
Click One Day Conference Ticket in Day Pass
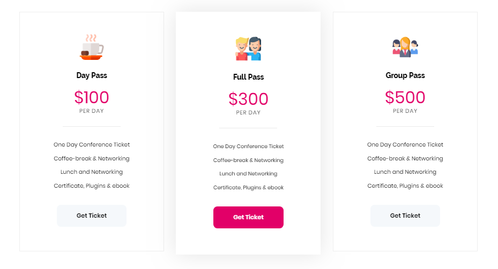pyautogui.click(x=92, y=144)
